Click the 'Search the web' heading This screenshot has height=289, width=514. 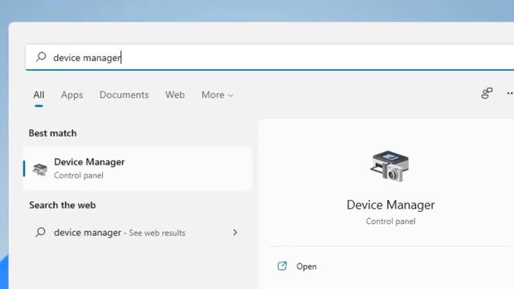63,206
